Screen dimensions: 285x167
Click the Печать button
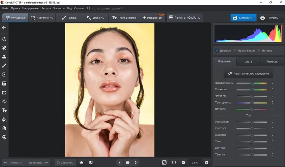coord(270,18)
